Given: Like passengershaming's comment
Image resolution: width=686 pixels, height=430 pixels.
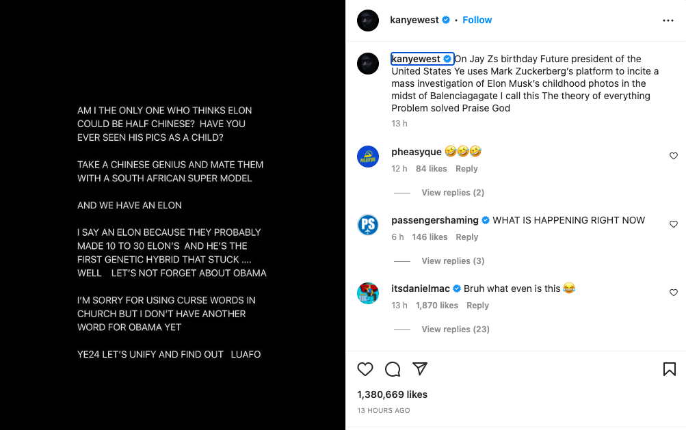Looking at the screenshot, I should (x=674, y=224).
